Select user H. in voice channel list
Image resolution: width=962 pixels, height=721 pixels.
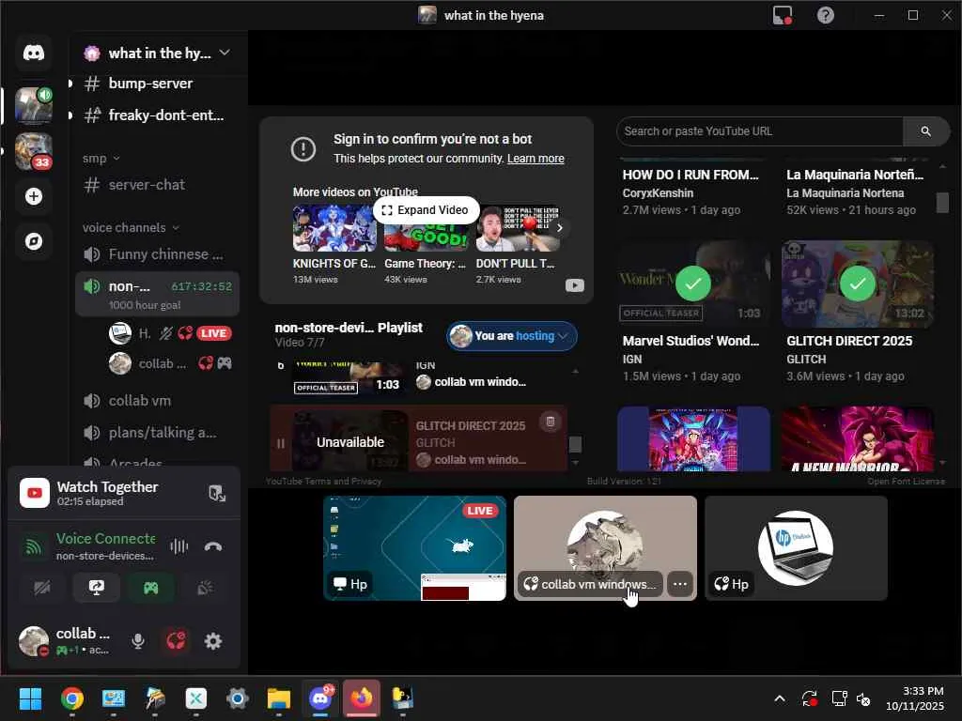point(169,333)
